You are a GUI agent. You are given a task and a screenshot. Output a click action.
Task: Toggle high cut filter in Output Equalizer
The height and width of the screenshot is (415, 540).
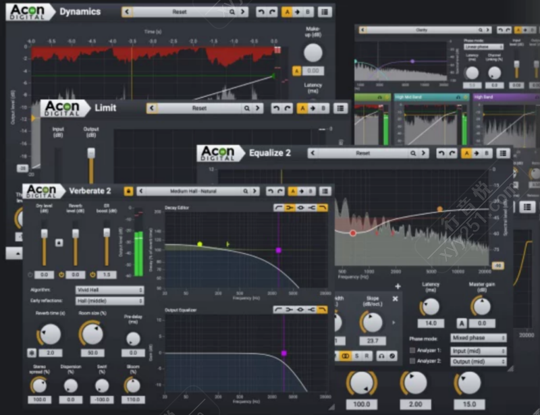tap(323, 310)
